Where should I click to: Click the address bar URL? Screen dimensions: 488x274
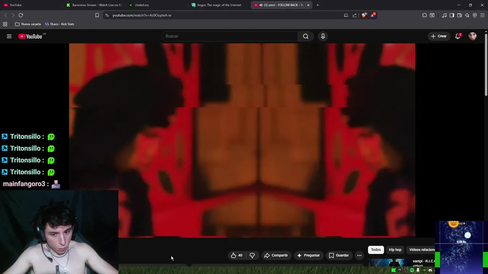(142, 15)
